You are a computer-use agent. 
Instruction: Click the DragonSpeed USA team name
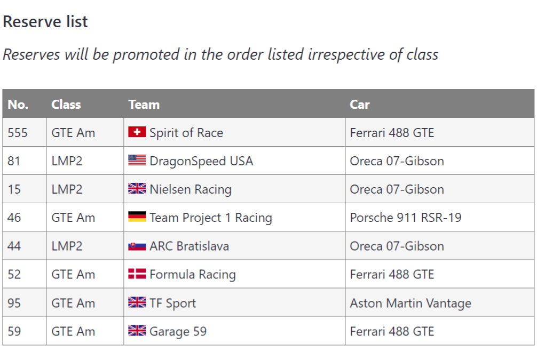point(201,161)
